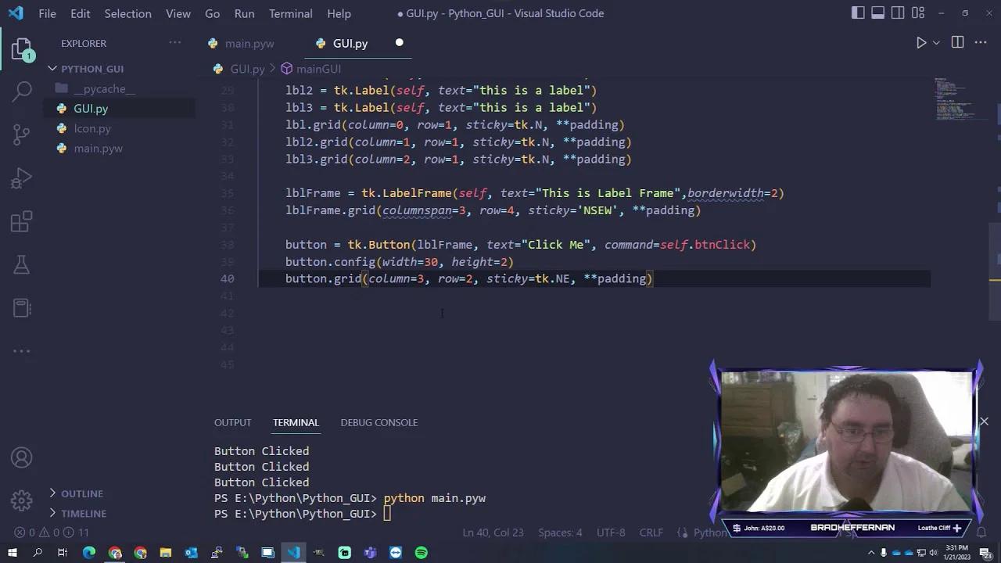
Task: Open the Search view in the activity bar
Action: 21,91
